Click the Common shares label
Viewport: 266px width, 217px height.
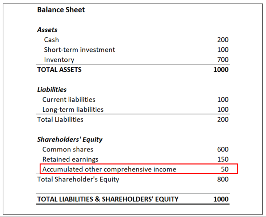coord(68,149)
